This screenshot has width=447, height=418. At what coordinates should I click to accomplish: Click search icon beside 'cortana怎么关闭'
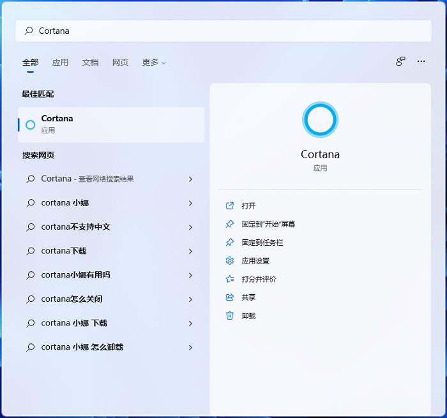[30, 299]
